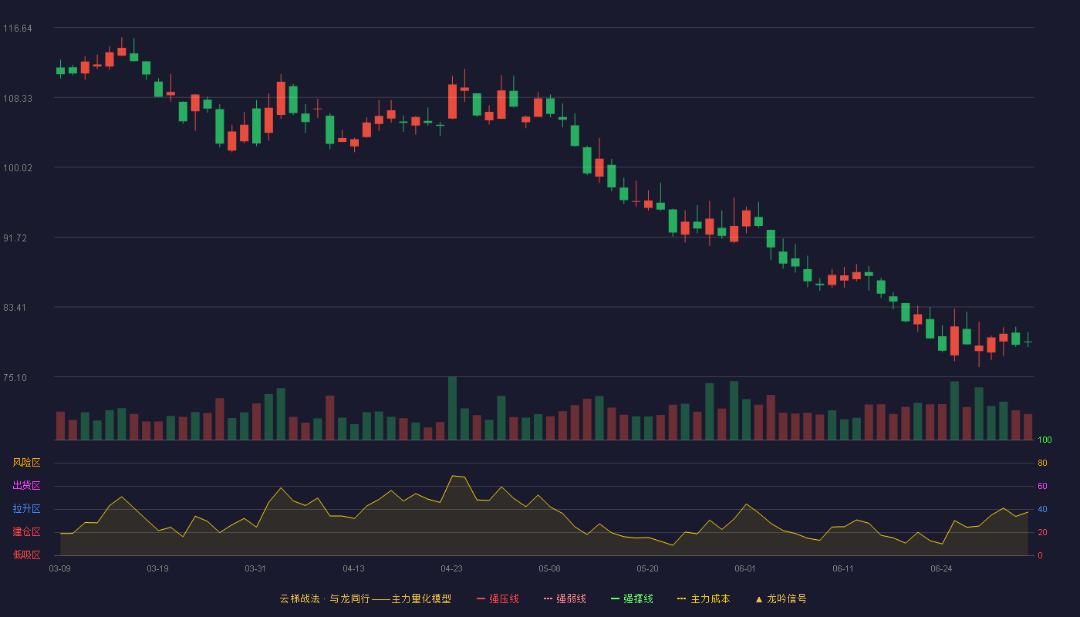Image resolution: width=1080 pixels, height=617 pixels.
Task: Toggle the 强撑线 legend item
Action: pyautogui.click(x=632, y=598)
